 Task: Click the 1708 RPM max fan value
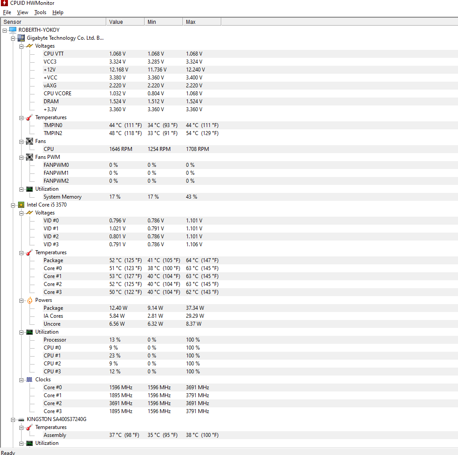[197, 149]
